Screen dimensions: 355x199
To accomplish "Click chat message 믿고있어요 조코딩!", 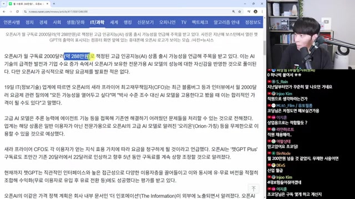I will (x=282, y=146).
